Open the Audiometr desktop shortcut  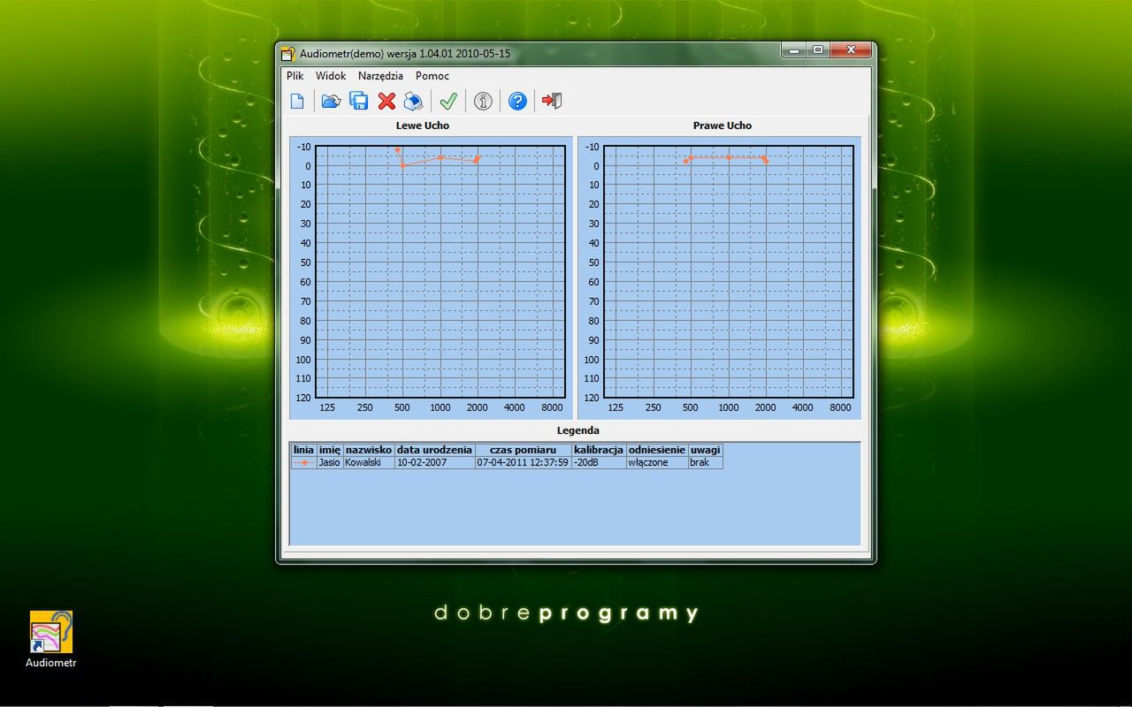click(51, 640)
